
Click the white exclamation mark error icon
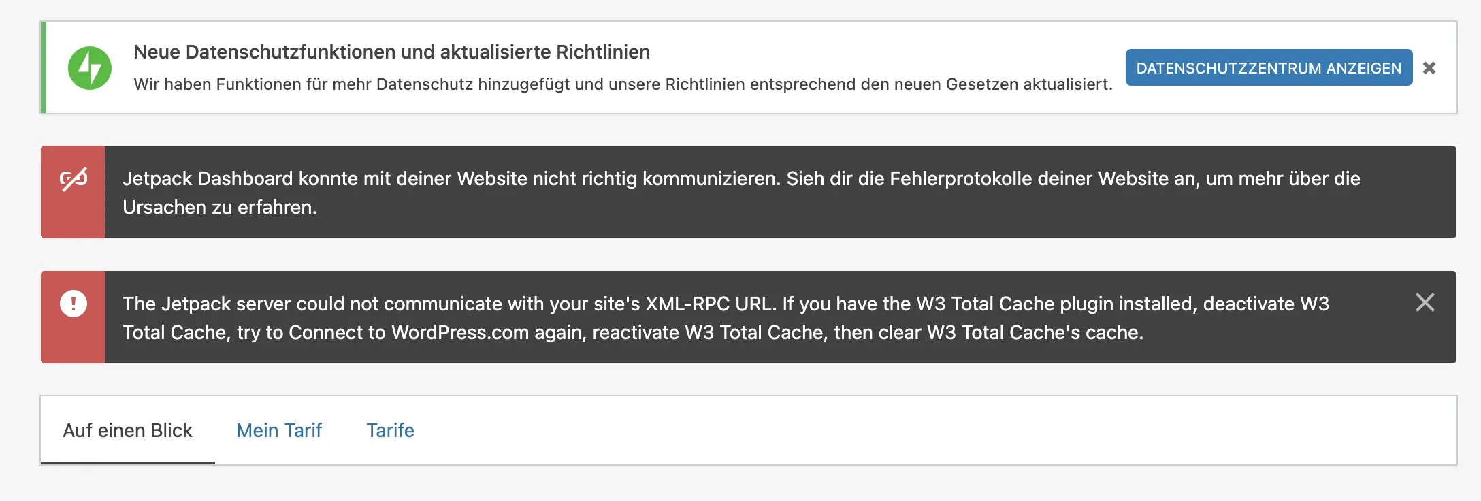click(74, 304)
